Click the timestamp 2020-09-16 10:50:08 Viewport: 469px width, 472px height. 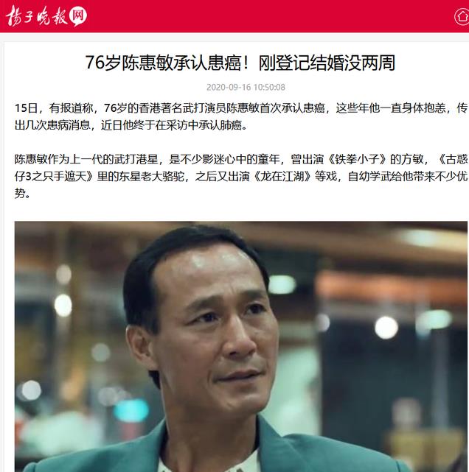[x=246, y=88]
